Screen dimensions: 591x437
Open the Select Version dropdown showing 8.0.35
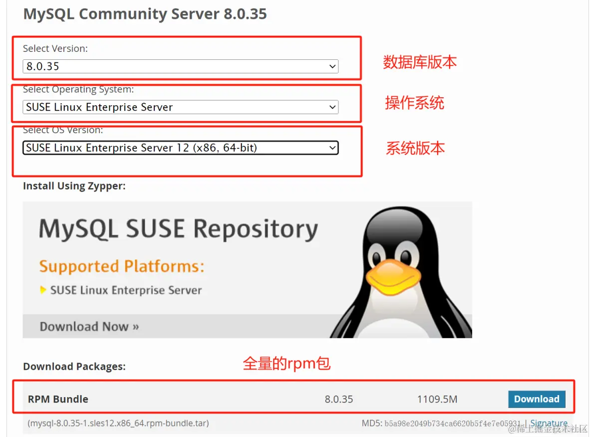click(181, 66)
